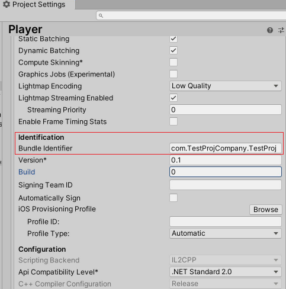Click the search magnifier icon

tap(101, 15)
